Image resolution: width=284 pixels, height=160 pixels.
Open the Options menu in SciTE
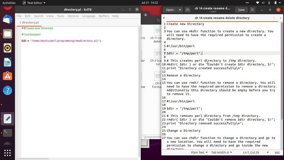coord(73,16)
